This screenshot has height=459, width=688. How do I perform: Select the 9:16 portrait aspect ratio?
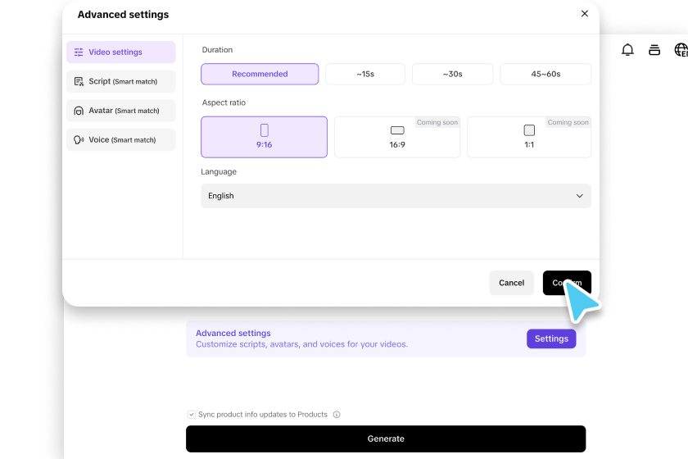pyautogui.click(x=264, y=137)
